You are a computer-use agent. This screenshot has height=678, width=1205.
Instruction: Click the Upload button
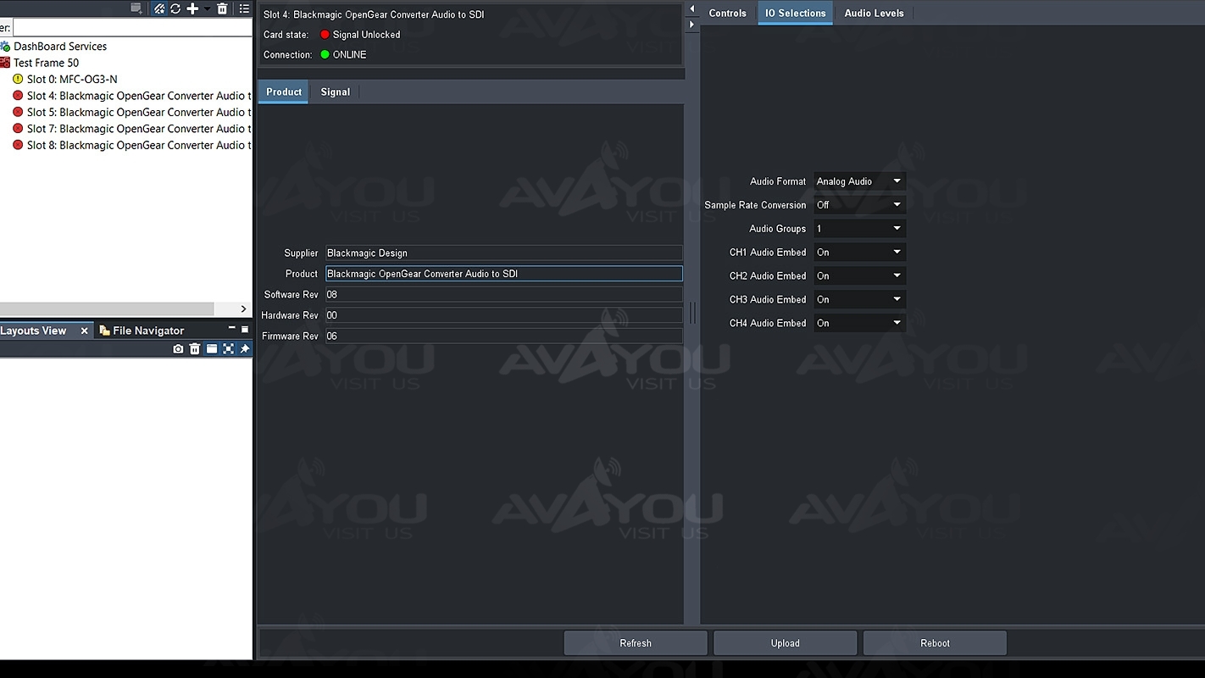[x=785, y=643]
